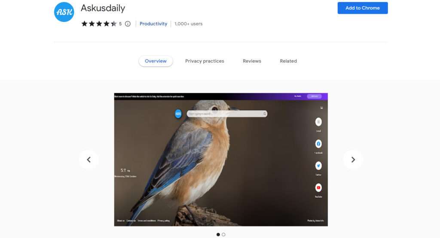The height and width of the screenshot is (238, 440).
Task: Open the Productivity category link
Action: [x=153, y=24]
